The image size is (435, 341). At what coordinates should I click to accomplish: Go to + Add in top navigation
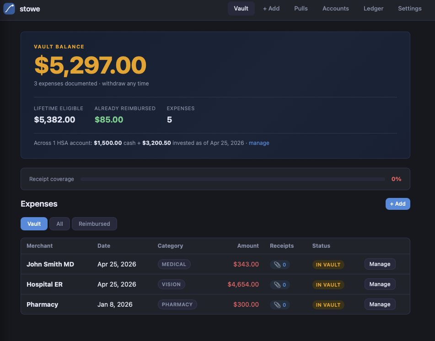[x=271, y=9]
